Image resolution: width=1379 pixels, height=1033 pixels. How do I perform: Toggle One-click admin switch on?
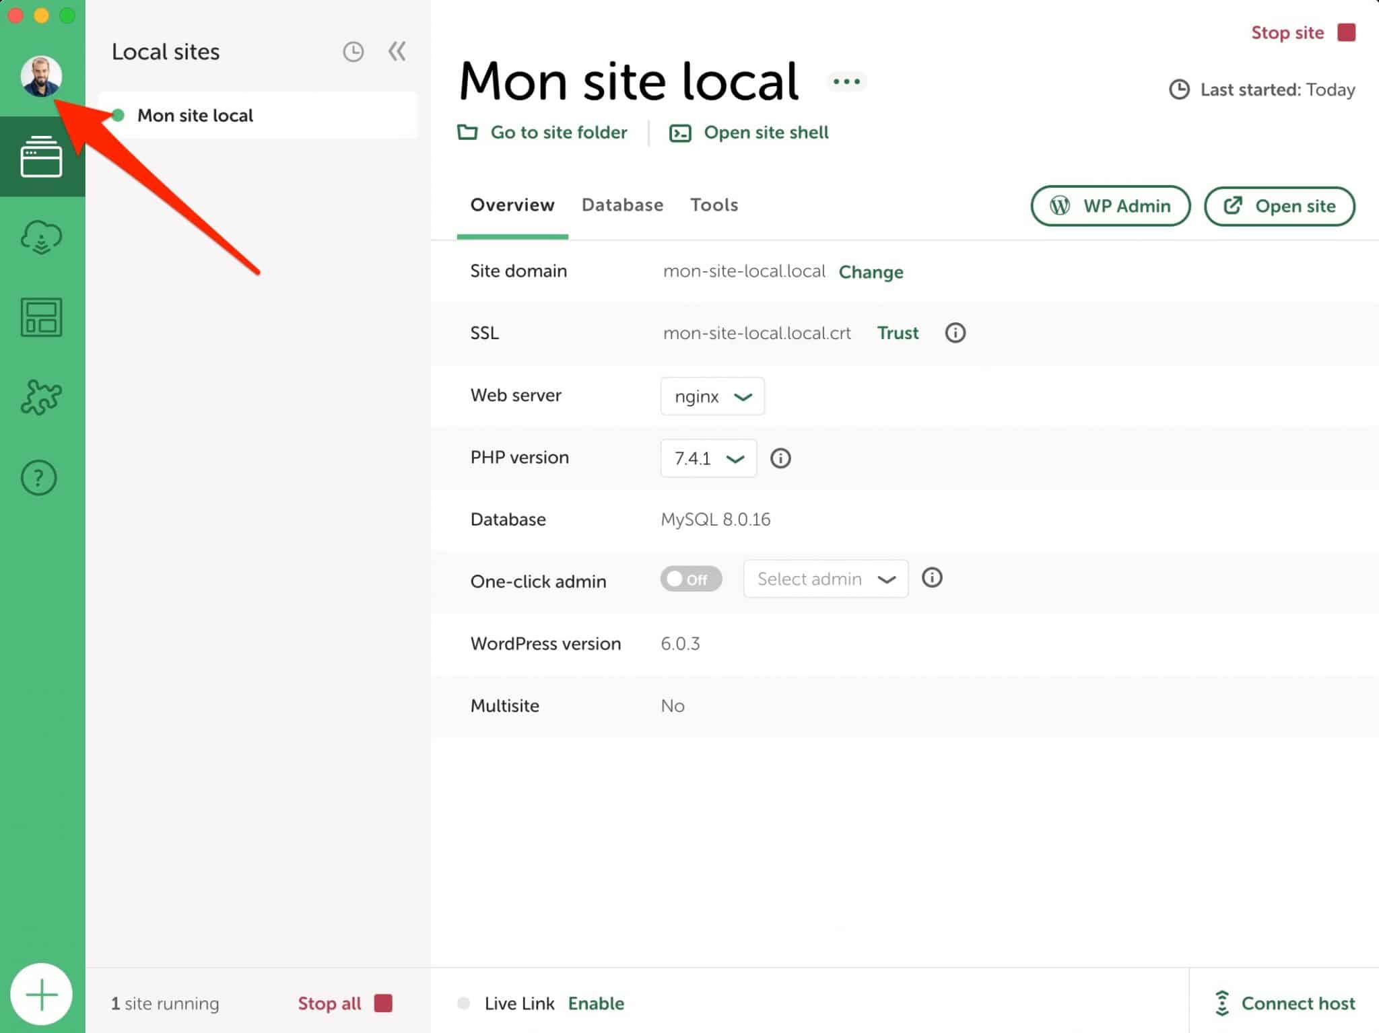click(x=691, y=579)
